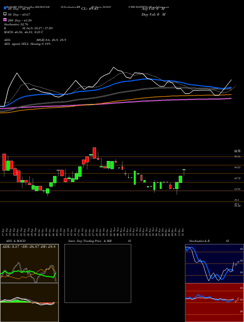Click the 'Day Vol: 0 M' label
The image size is (244, 322).
point(153,14)
